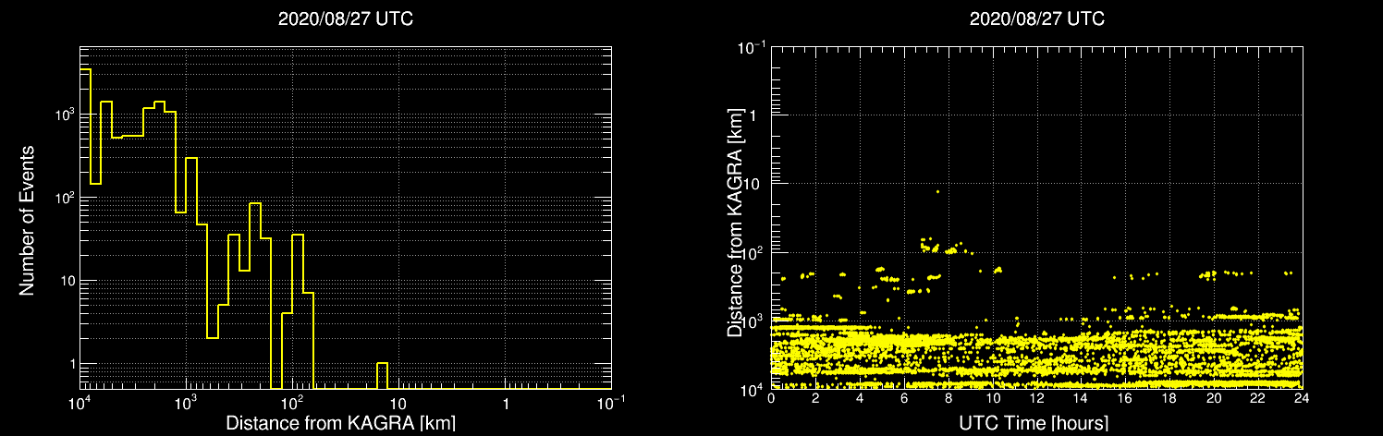
Task: Click the tallest histogram bin at 10^4 km
Action: click(x=85, y=228)
